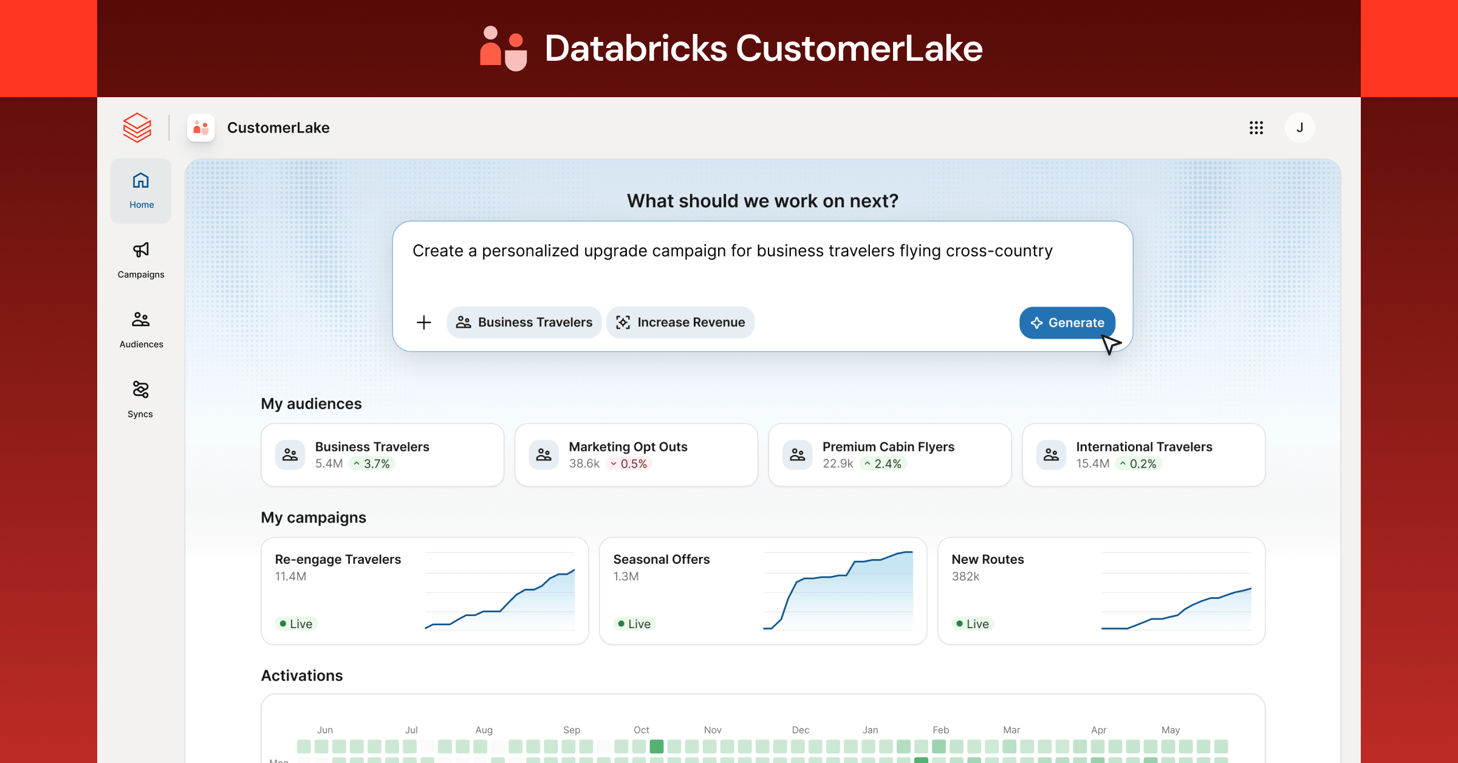1458x763 pixels.
Task: Click the International Travelers people icon
Action: (1052, 455)
